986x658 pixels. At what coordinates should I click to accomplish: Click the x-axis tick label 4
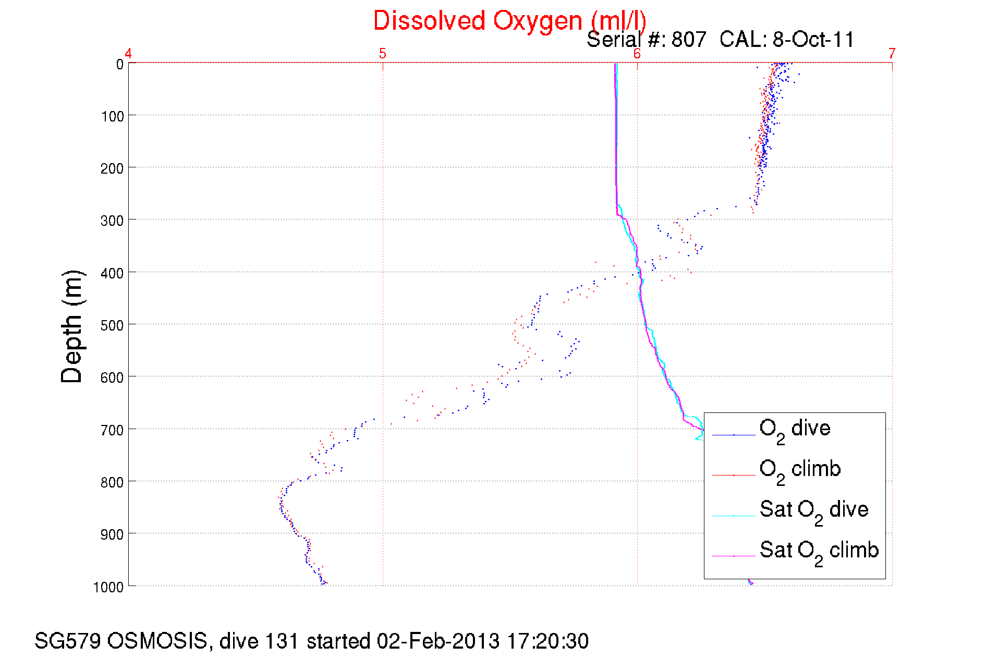pos(128,53)
